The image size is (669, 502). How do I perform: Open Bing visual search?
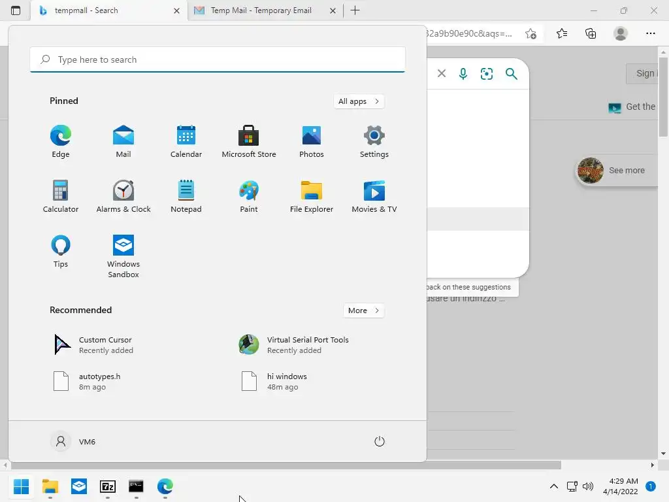(x=486, y=74)
